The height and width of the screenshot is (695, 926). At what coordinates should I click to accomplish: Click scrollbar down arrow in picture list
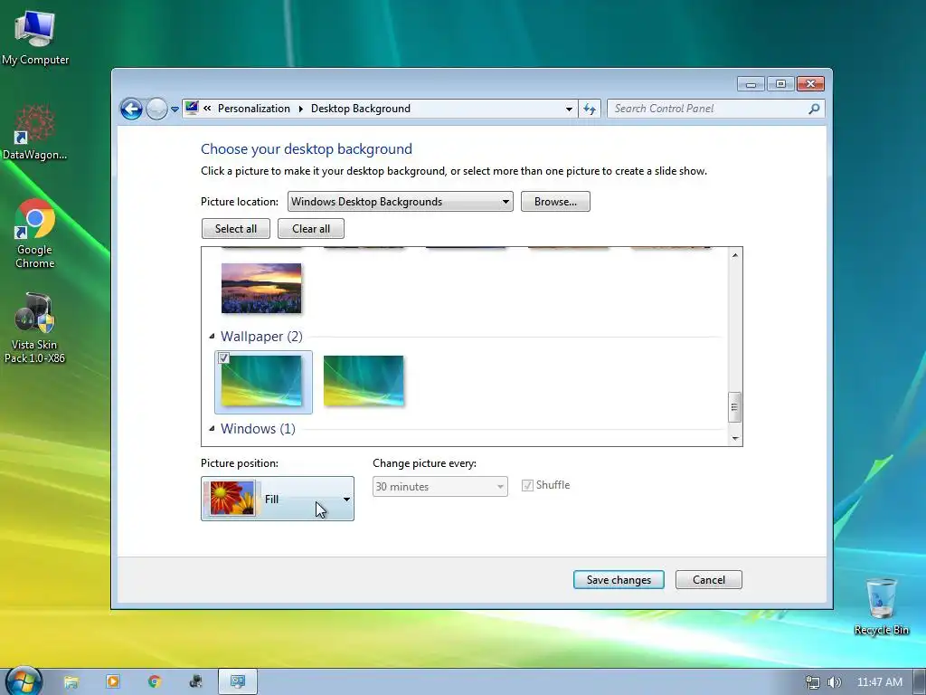tap(734, 438)
